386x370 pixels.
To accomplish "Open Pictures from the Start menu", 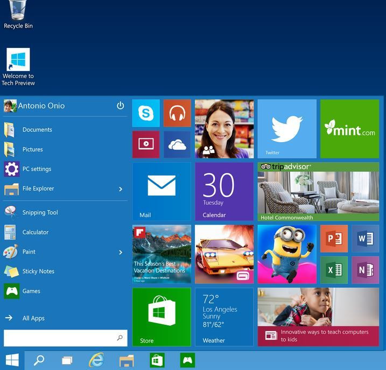I will point(65,149).
